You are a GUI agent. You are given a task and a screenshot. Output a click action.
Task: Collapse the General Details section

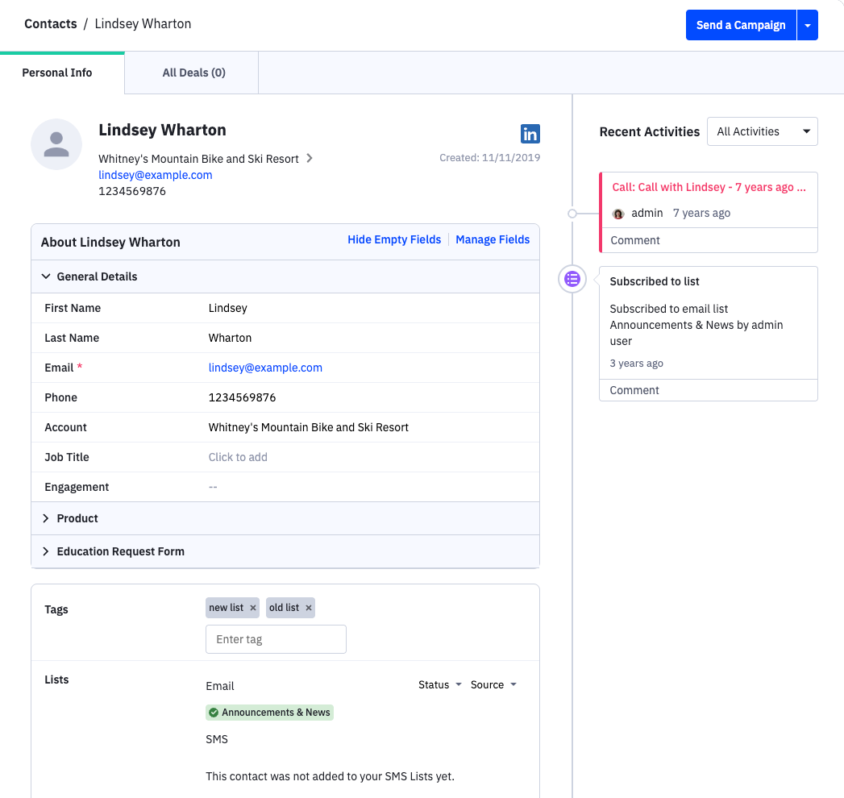click(x=285, y=276)
